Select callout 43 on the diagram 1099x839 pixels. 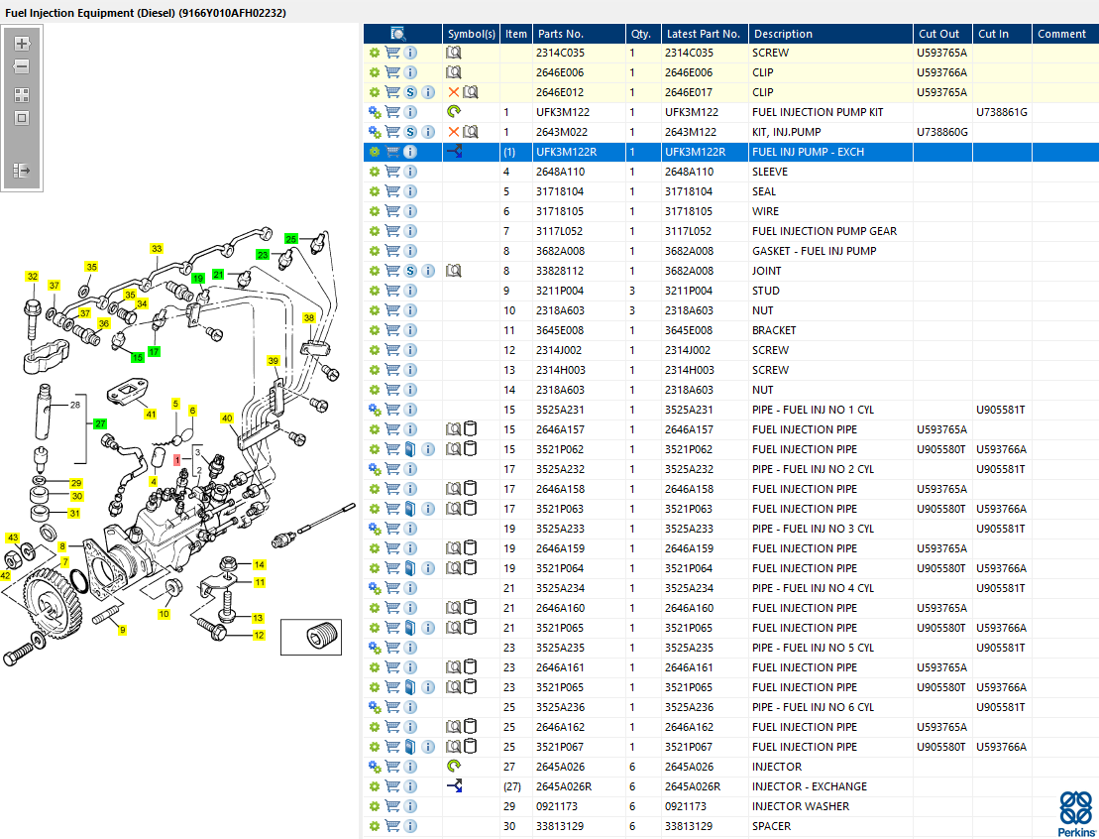[13, 538]
